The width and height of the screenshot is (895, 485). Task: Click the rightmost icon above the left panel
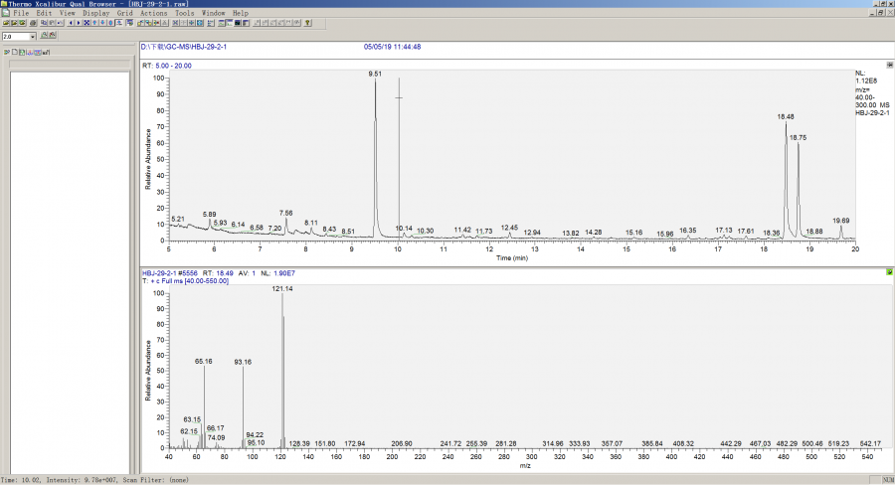(45, 51)
